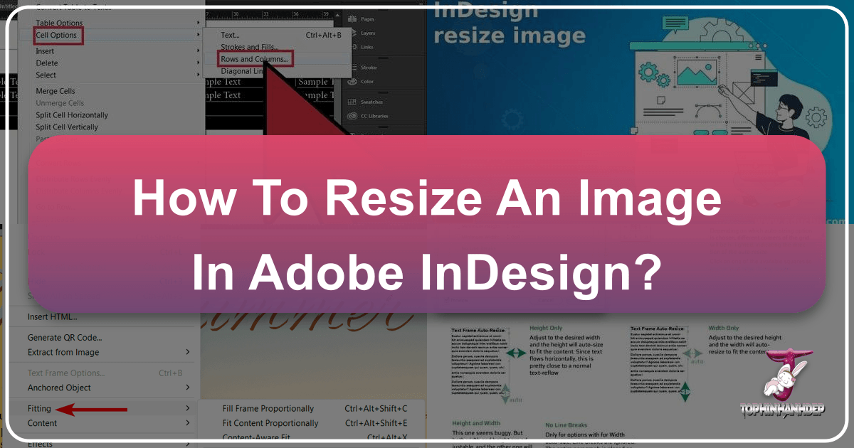
Task: Expand the Table Options submenu
Action: coord(198,23)
